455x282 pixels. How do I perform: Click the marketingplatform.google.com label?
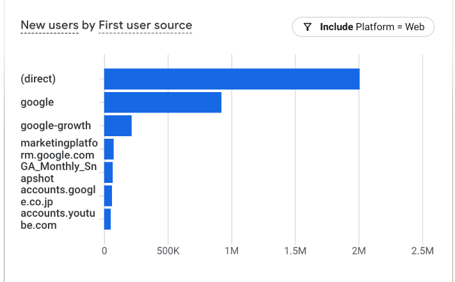pos(59,149)
